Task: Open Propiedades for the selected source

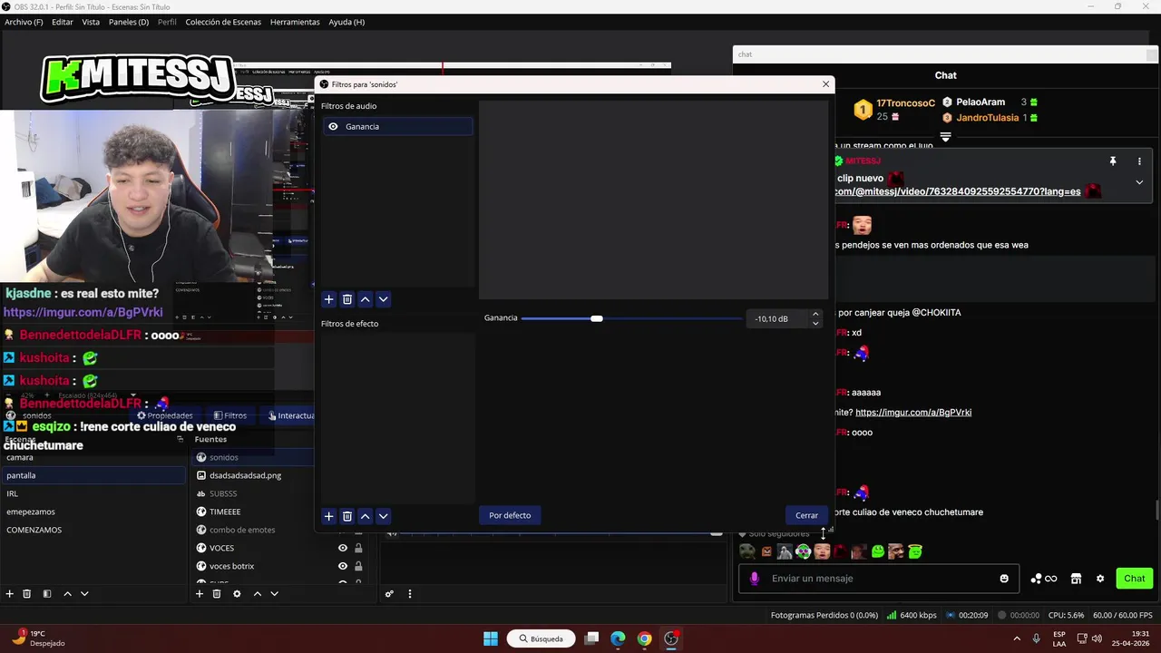Action: (x=164, y=415)
